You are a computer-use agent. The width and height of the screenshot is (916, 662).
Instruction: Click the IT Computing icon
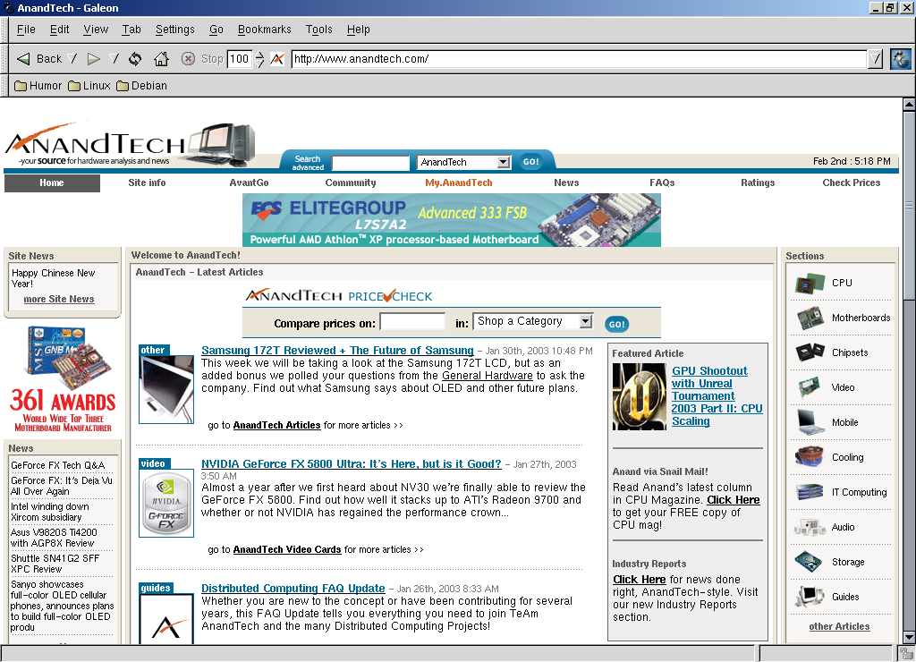(x=810, y=492)
